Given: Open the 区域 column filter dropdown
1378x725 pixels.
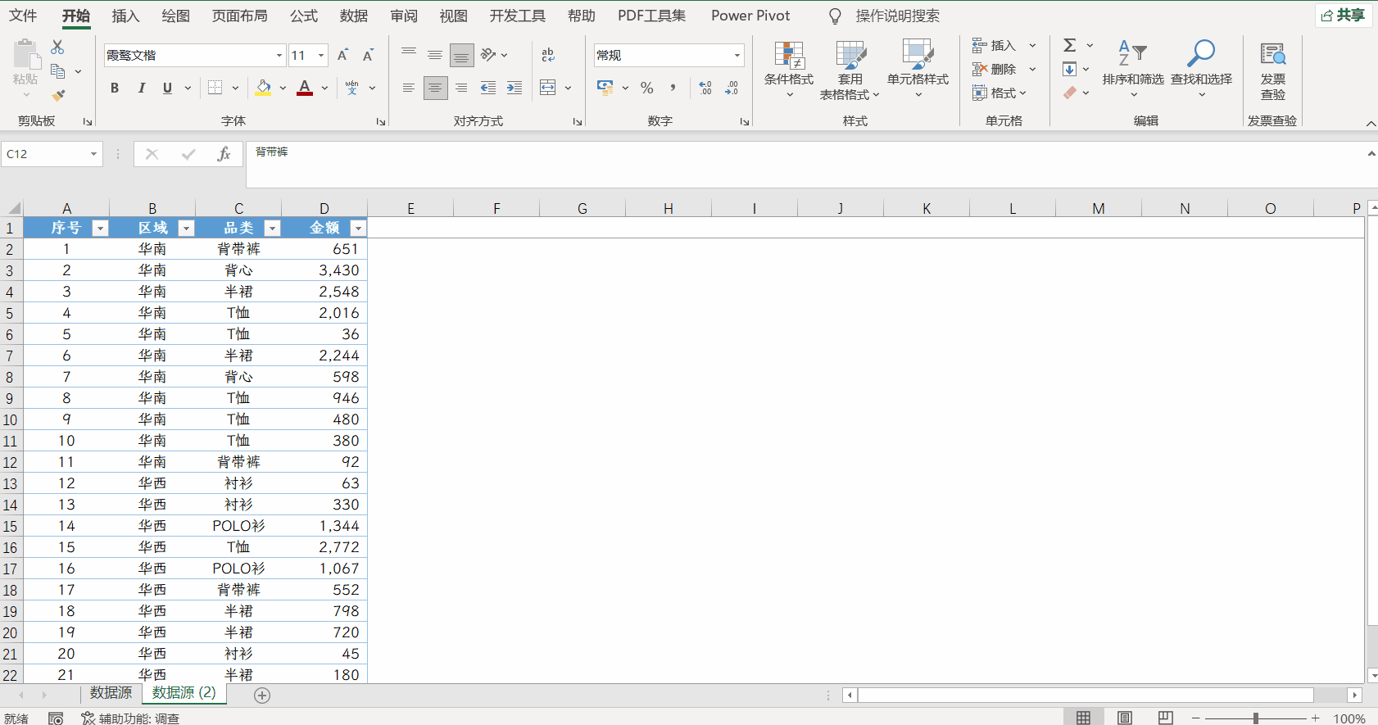Looking at the screenshot, I should click(x=186, y=229).
